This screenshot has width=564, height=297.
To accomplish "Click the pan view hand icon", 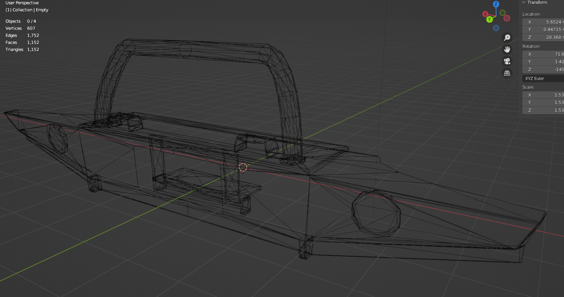I will (x=507, y=49).
